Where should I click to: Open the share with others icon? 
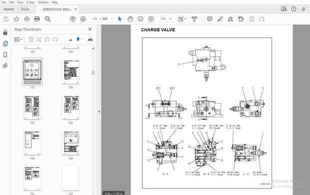[283, 9]
